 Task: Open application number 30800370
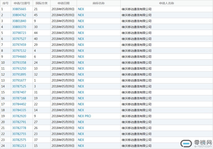click(19, 27)
